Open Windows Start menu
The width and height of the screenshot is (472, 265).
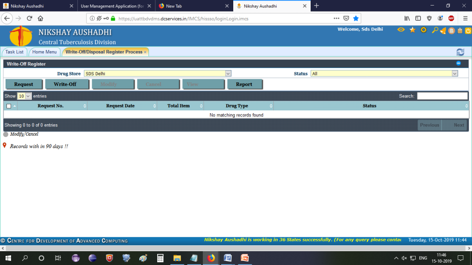click(x=8, y=258)
